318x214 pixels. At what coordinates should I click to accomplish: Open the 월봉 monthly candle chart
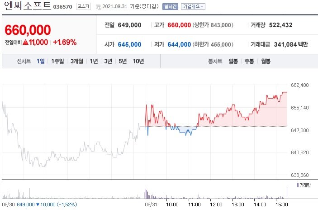coord(266,61)
